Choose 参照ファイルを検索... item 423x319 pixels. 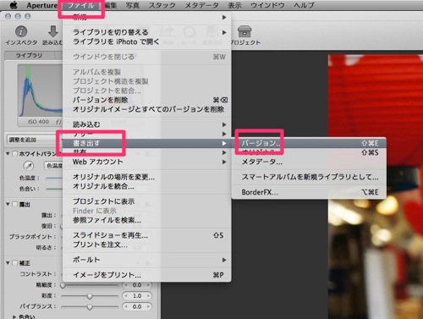click(x=146, y=220)
